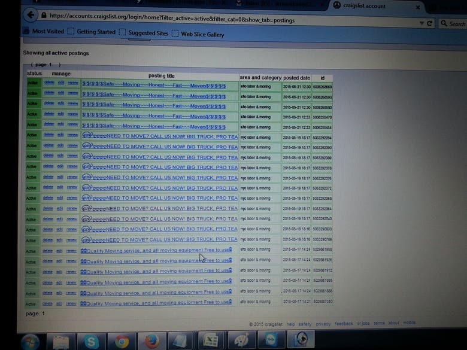Open the footer help link
Screen dimensions: 467x350
[291, 324]
